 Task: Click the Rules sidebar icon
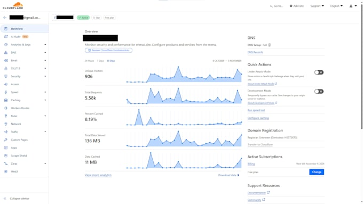(6, 116)
